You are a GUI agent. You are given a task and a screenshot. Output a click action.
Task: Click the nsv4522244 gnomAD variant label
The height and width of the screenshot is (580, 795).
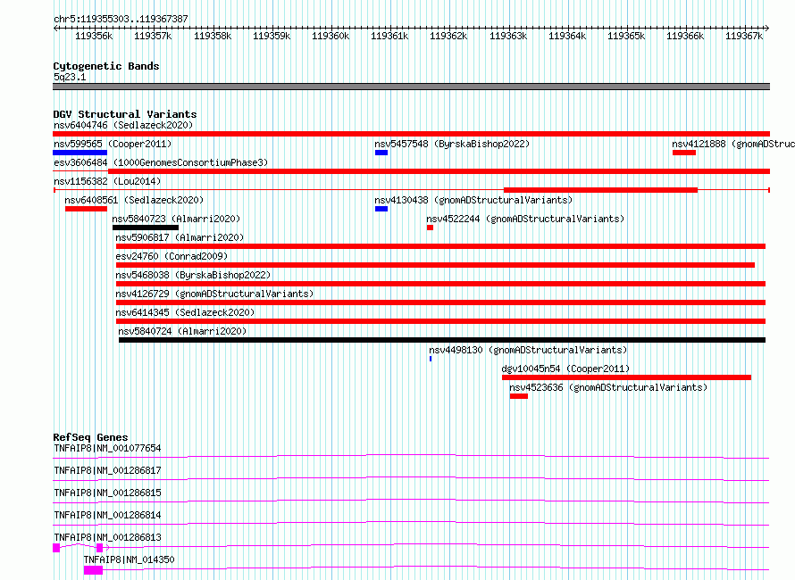525,219
